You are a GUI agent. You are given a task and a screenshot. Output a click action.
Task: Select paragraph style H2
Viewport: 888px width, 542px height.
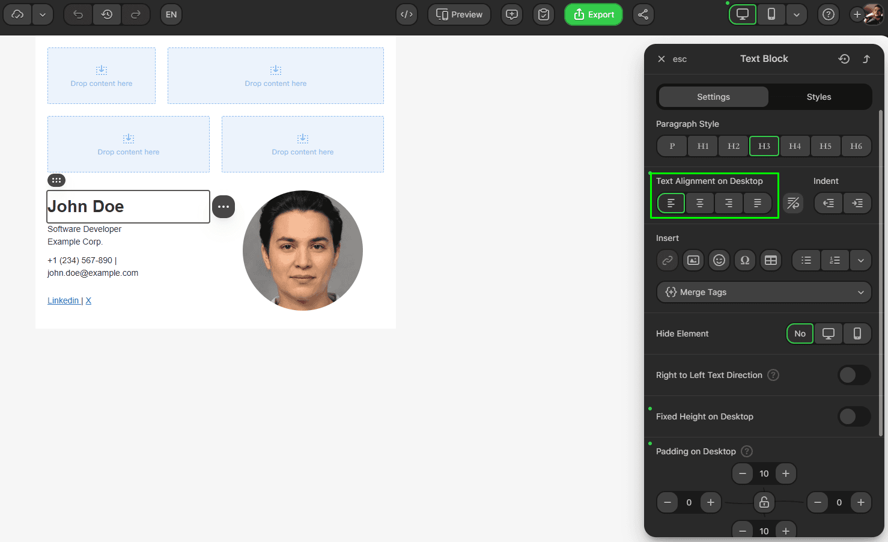point(734,146)
